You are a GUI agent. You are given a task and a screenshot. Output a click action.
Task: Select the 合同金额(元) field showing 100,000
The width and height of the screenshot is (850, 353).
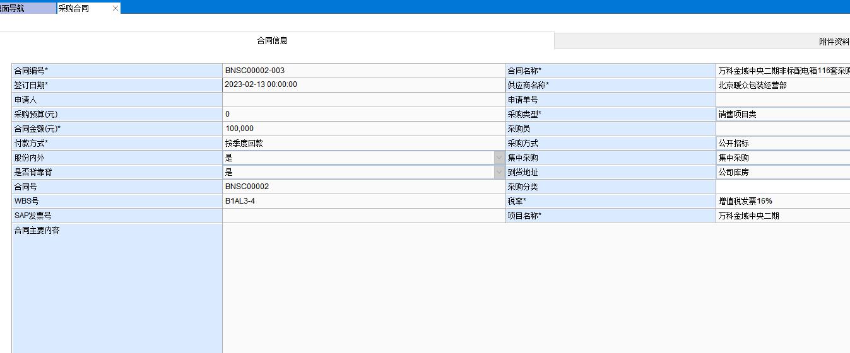coord(363,129)
